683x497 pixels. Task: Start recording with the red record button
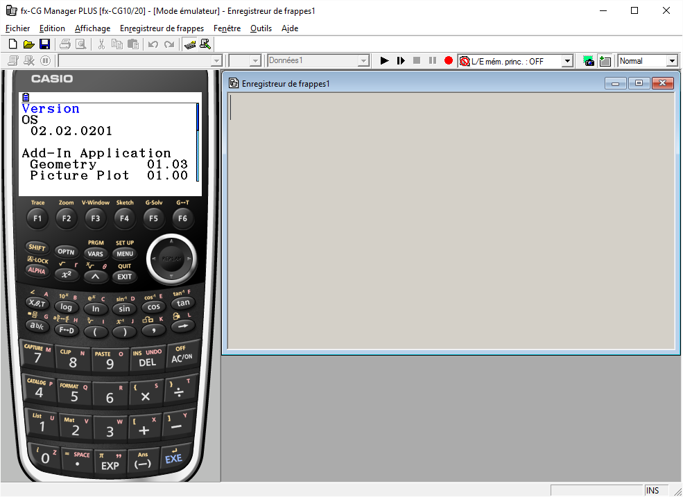(x=449, y=60)
